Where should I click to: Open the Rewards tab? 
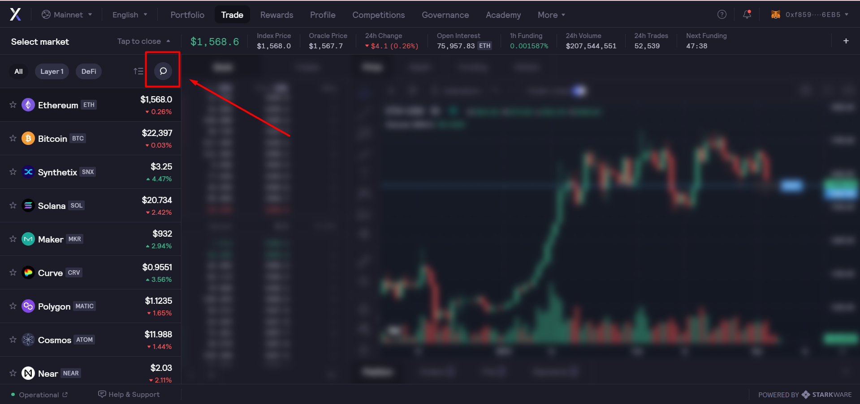pos(277,15)
